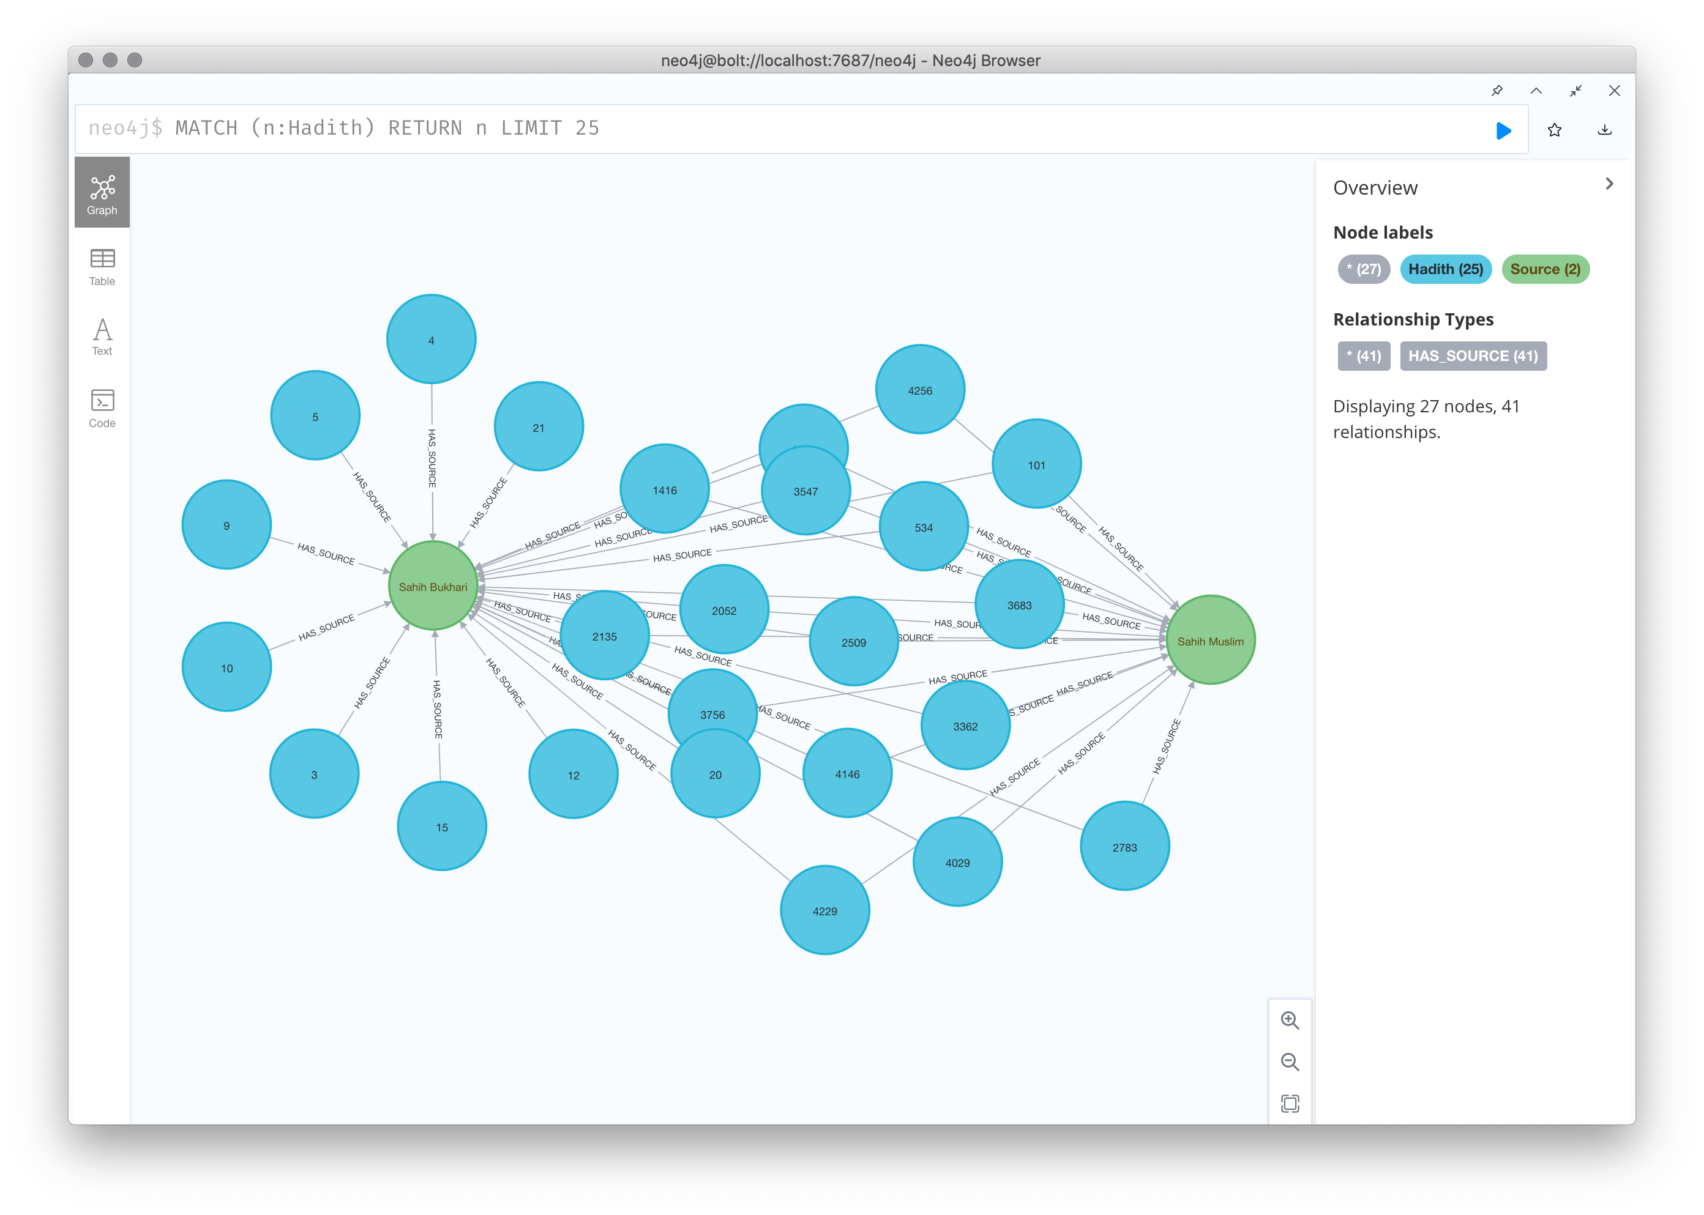Exit fullscreen with the shrink arrows icon
The height and width of the screenshot is (1215, 1704).
(x=1575, y=91)
